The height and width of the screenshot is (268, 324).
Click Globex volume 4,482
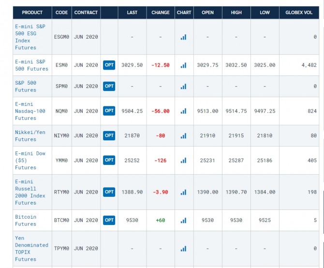tap(309, 65)
